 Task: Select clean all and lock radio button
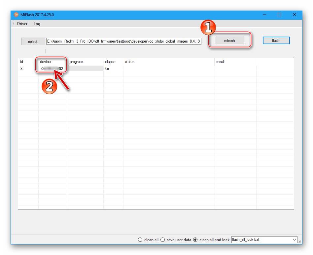click(x=211, y=239)
